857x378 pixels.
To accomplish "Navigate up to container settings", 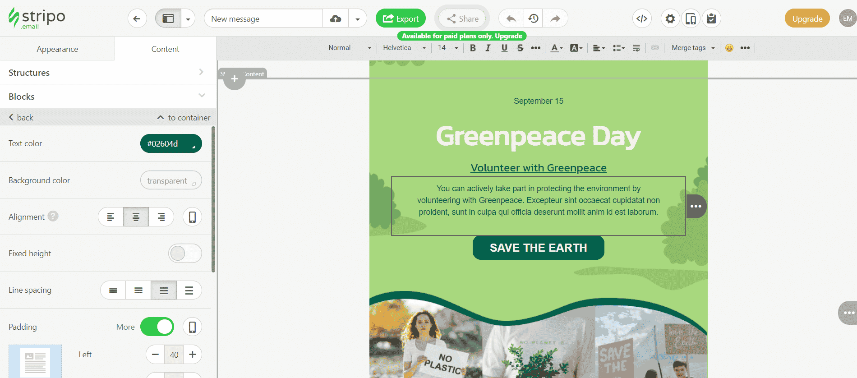I will (x=184, y=117).
